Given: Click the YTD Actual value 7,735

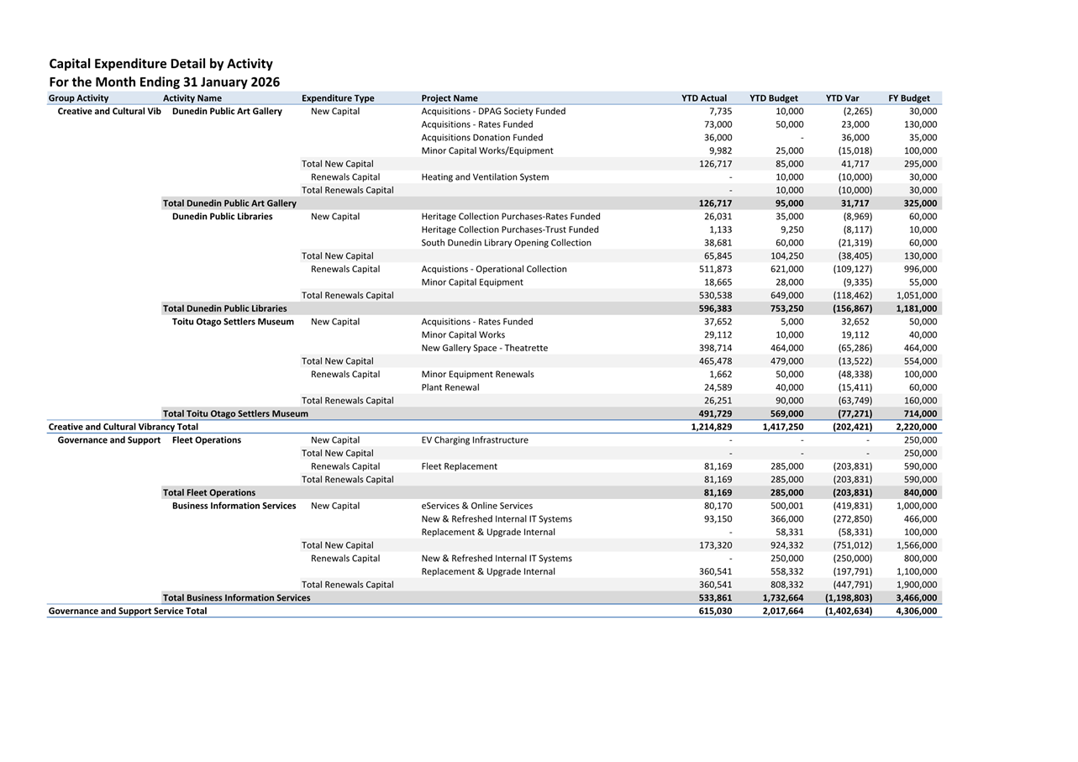Looking at the screenshot, I should tap(720, 112).
